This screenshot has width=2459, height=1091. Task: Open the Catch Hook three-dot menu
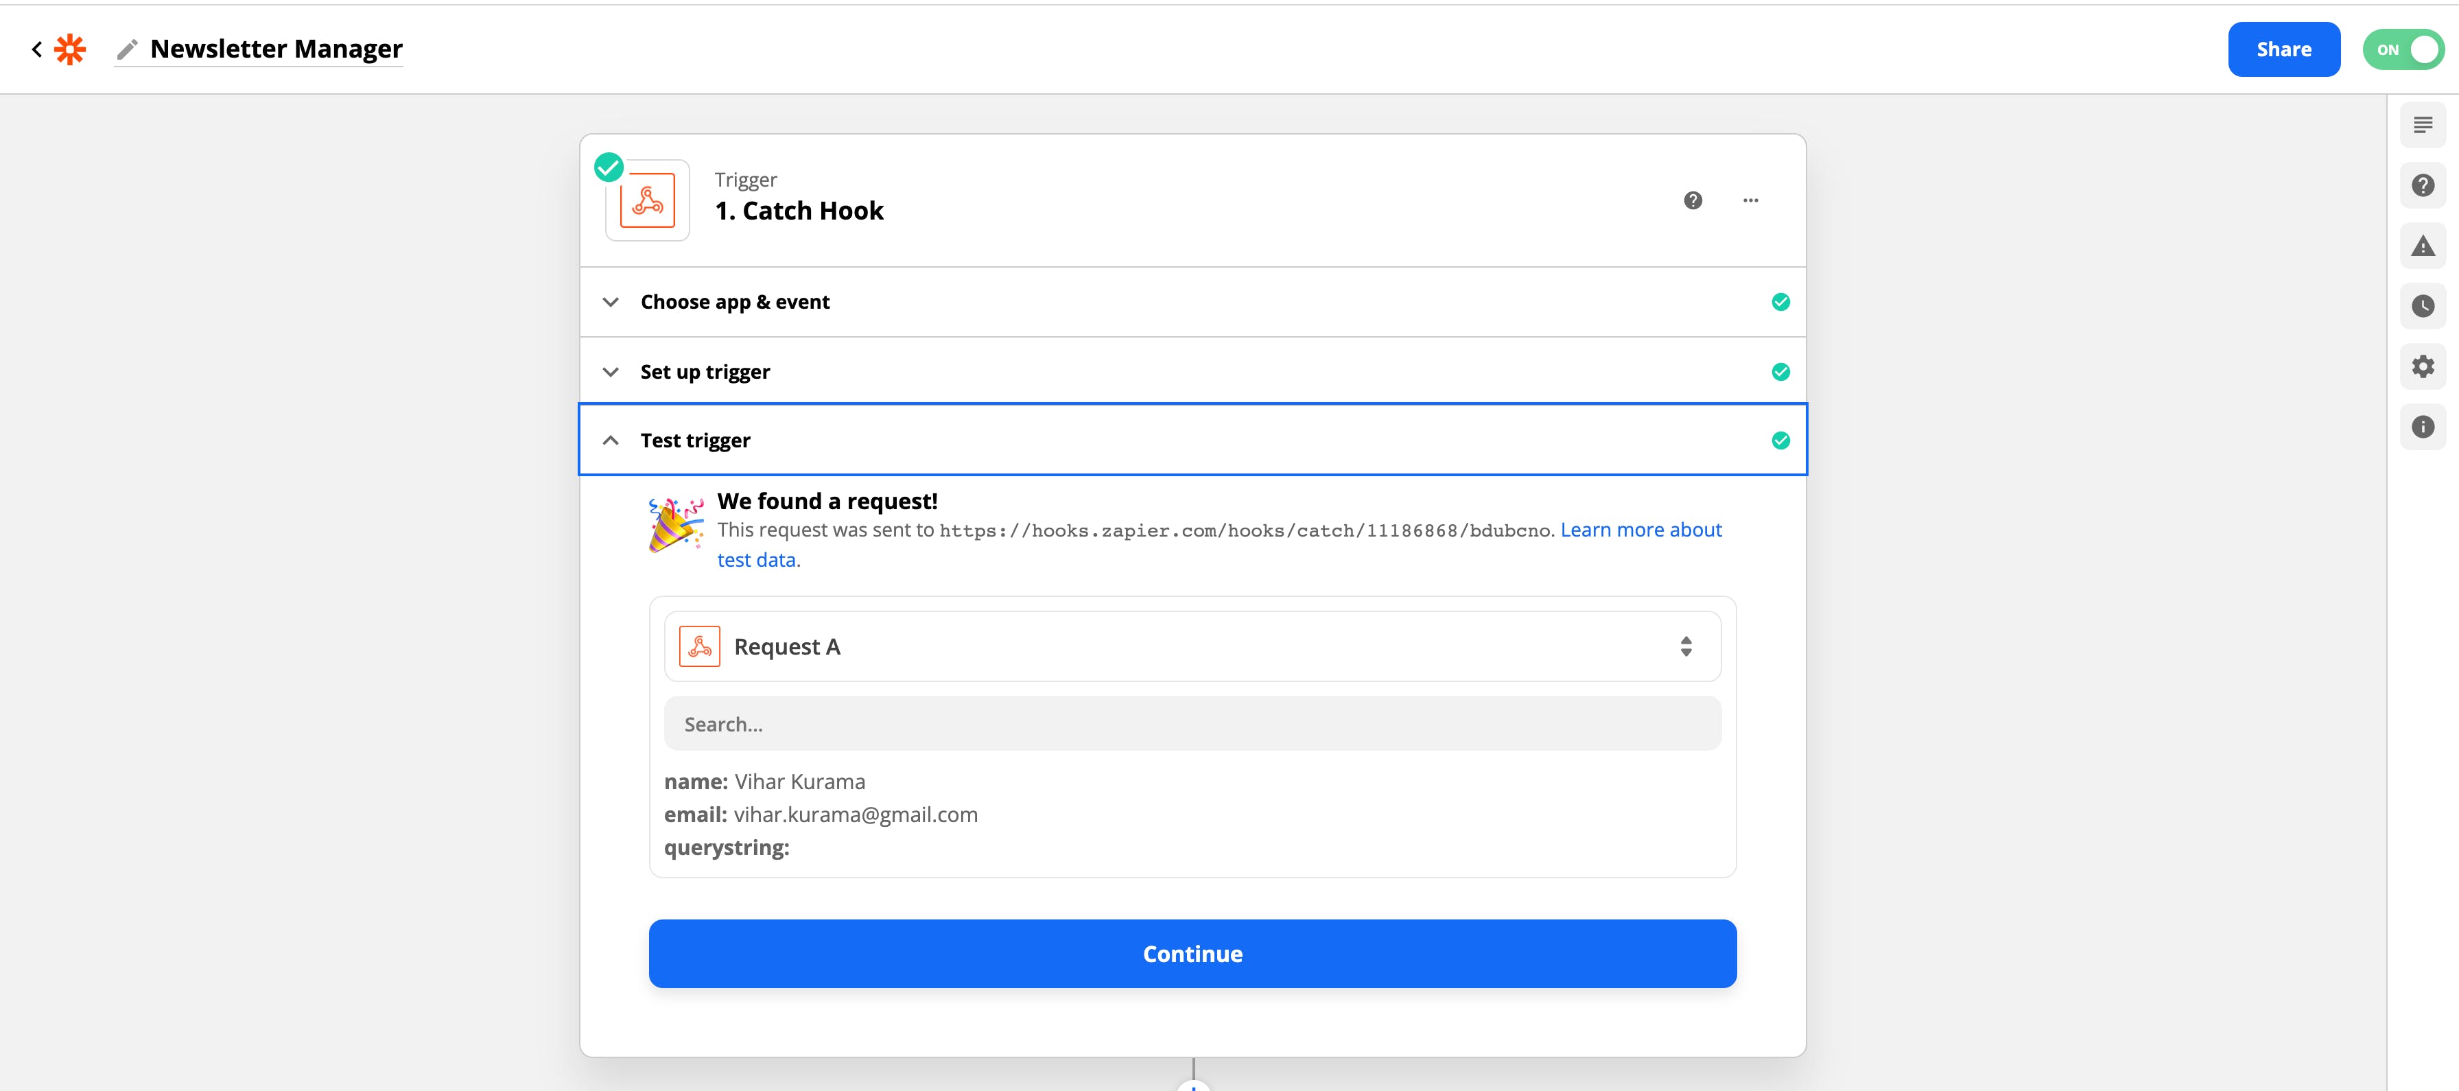1750,200
